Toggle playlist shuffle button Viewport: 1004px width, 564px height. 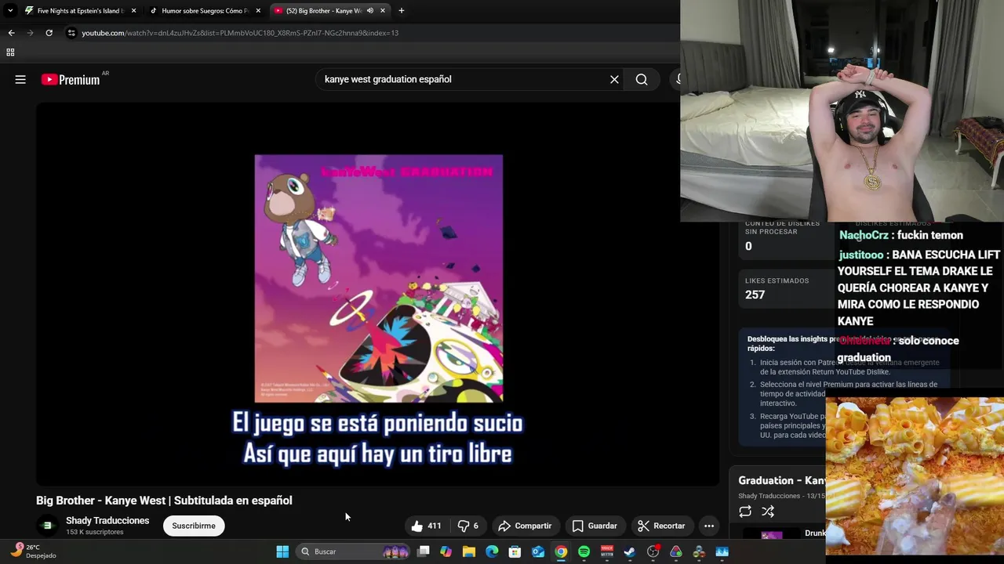(768, 512)
